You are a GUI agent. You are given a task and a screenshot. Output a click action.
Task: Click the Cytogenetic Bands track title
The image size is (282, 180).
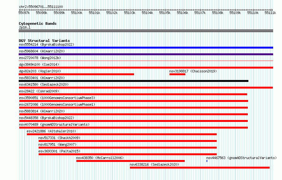click(x=38, y=23)
